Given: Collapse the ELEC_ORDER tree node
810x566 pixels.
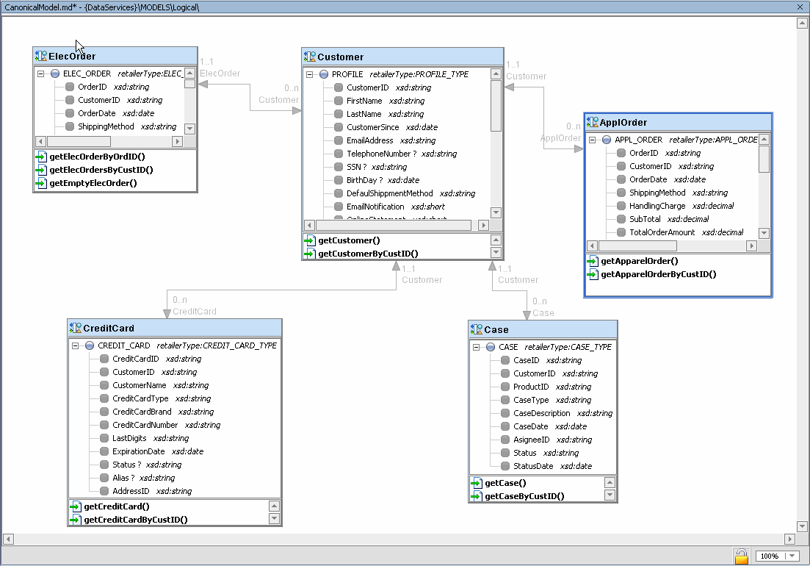Looking at the screenshot, I should pos(40,73).
